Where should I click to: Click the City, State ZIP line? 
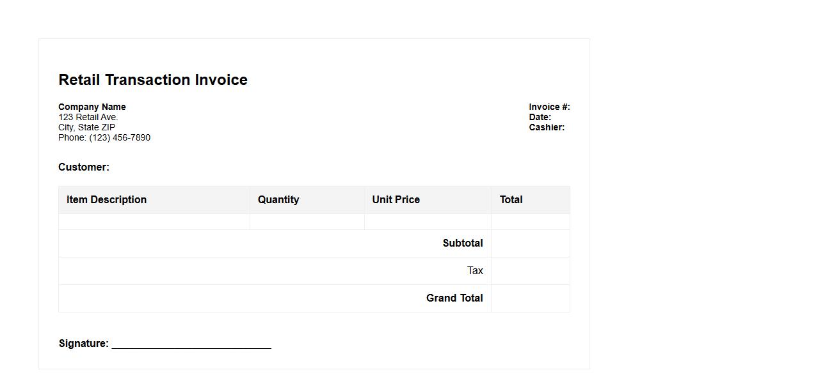tap(87, 127)
